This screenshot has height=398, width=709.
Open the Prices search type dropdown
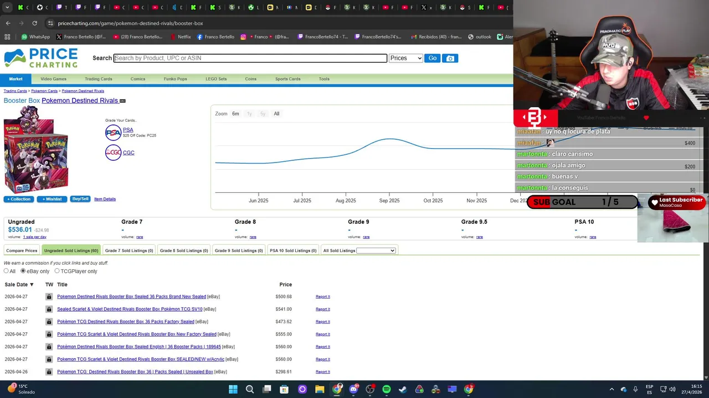[405, 58]
